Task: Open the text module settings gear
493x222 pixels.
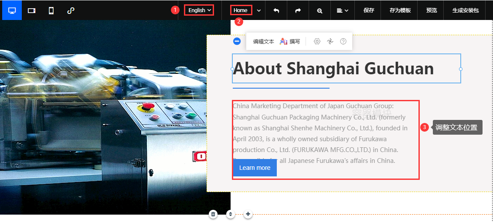Action: coord(317,41)
